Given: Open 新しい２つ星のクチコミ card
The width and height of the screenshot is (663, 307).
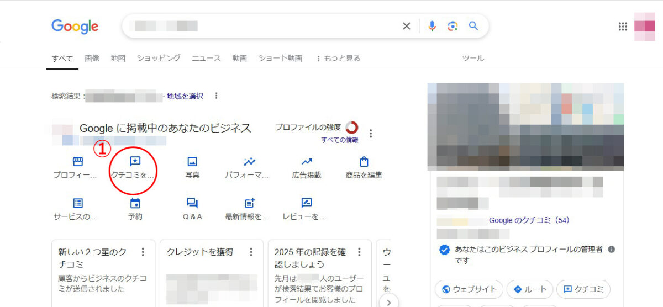Looking at the screenshot, I should (x=103, y=273).
